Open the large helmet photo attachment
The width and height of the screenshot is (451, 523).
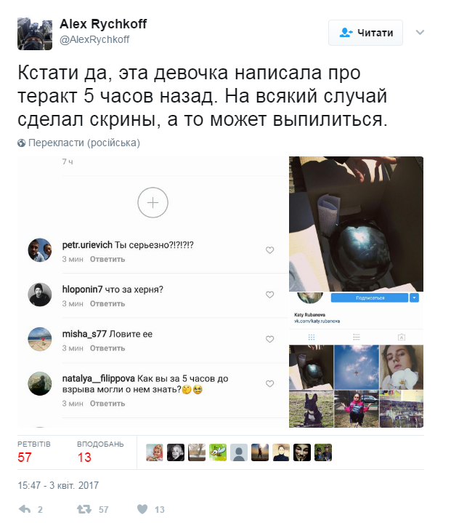356,224
